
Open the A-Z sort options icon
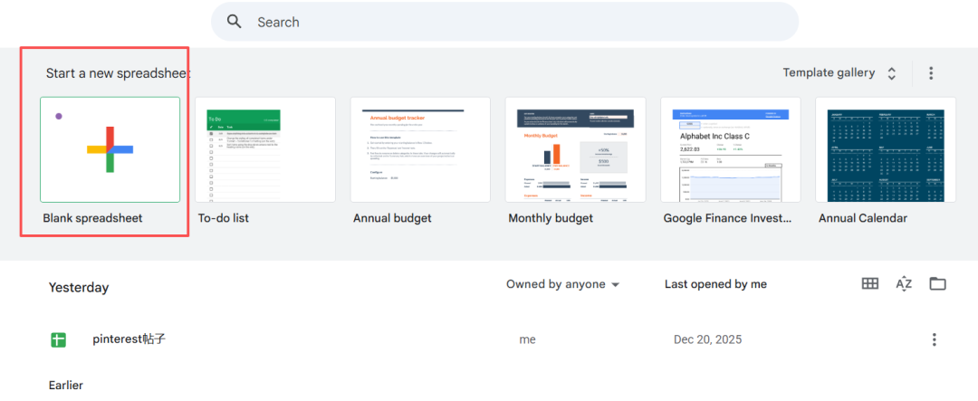[904, 284]
